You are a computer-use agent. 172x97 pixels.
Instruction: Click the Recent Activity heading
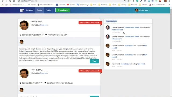click(x=111, y=21)
